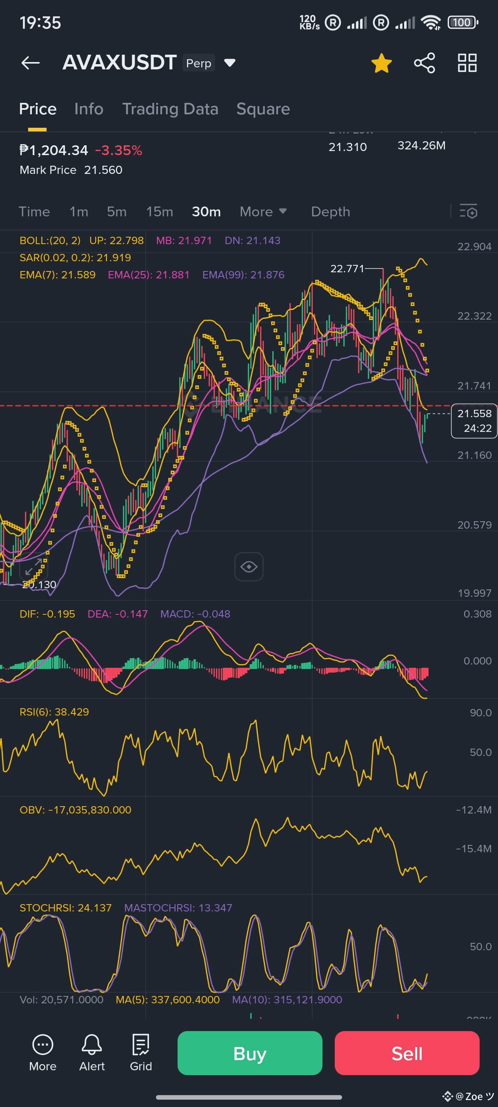
Task: Expand chart to fullscreen icon
Action: pos(33,567)
